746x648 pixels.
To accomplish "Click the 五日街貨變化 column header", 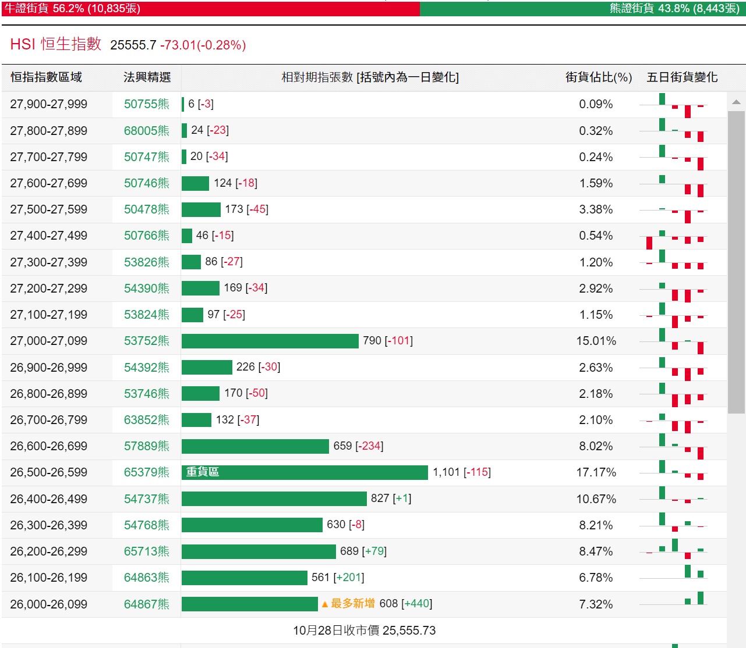I will coord(681,77).
